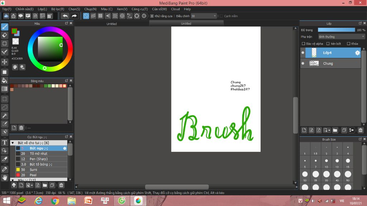Select the Lasso selection tool
The image size is (367, 206).
[x=4, y=107]
